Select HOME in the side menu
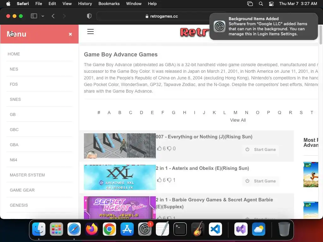323x242 pixels. point(14,54)
